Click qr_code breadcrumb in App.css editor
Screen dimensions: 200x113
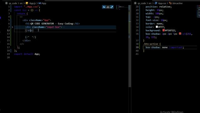click(x=142, y=3)
